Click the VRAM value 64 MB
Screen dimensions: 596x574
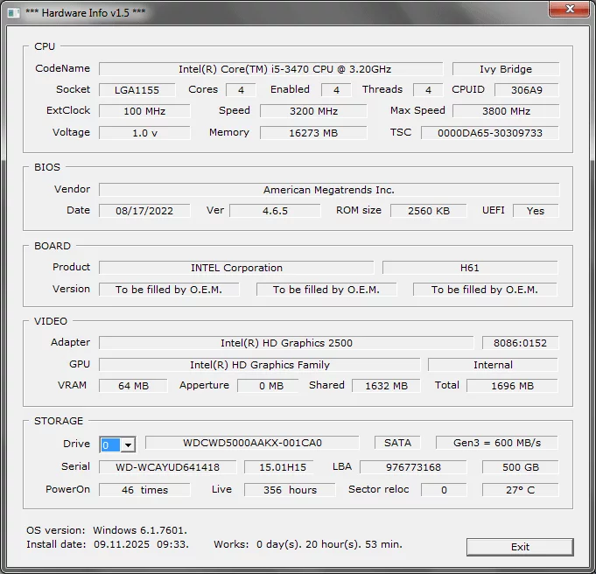point(133,386)
